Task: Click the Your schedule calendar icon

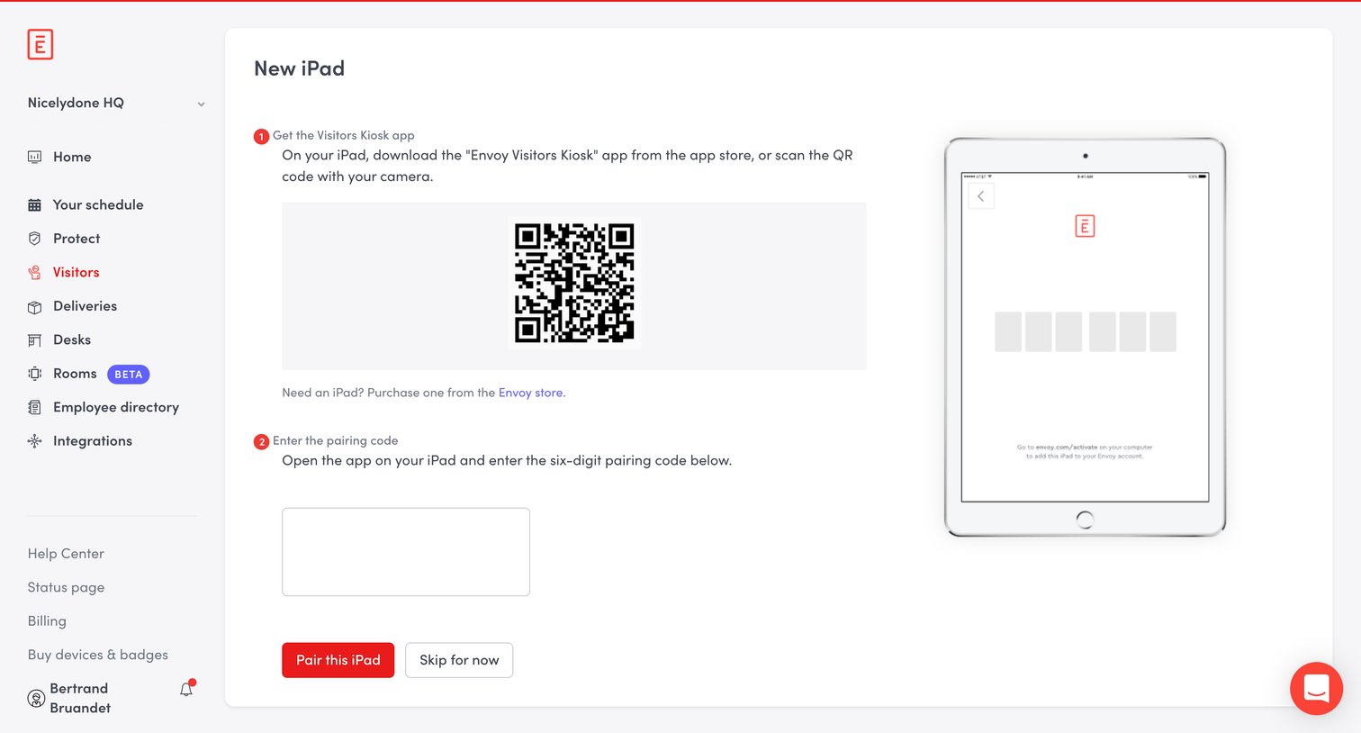Action: click(34, 205)
